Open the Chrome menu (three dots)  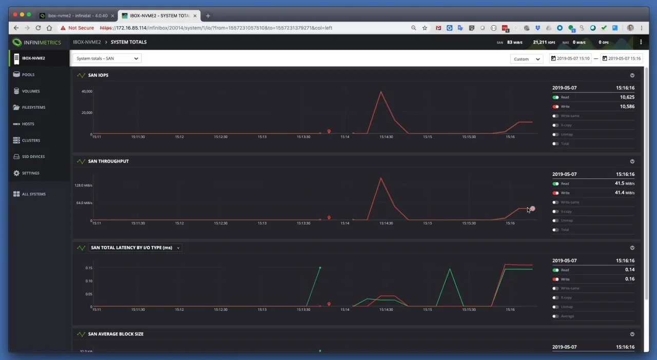pyautogui.click(x=641, y=28)
